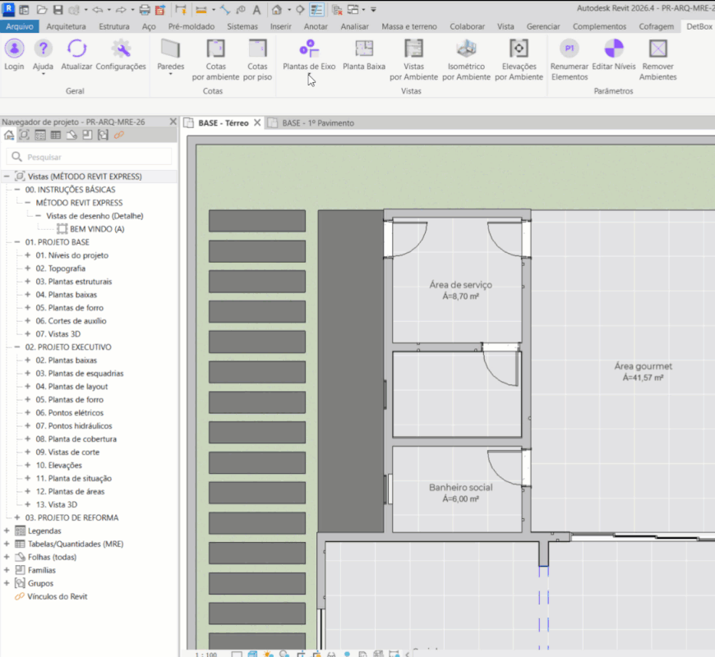This screenshot has width=715, height=657.
Task: Switch to the Gerenciar ribbon tab
Action: click(x=543, y=26)
